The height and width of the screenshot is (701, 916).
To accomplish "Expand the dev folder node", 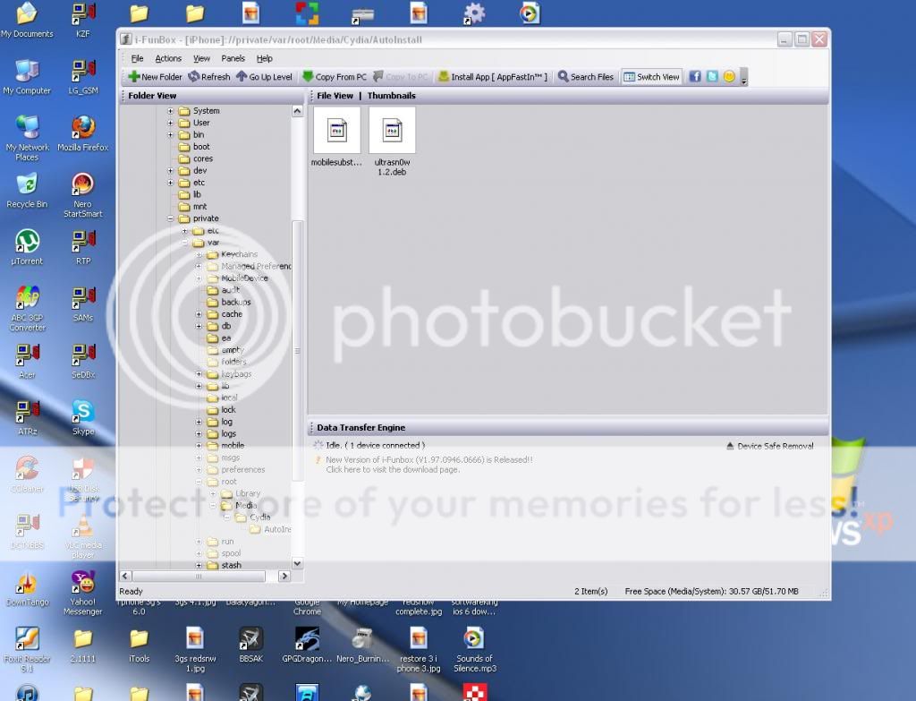I will tap(171, 171).
